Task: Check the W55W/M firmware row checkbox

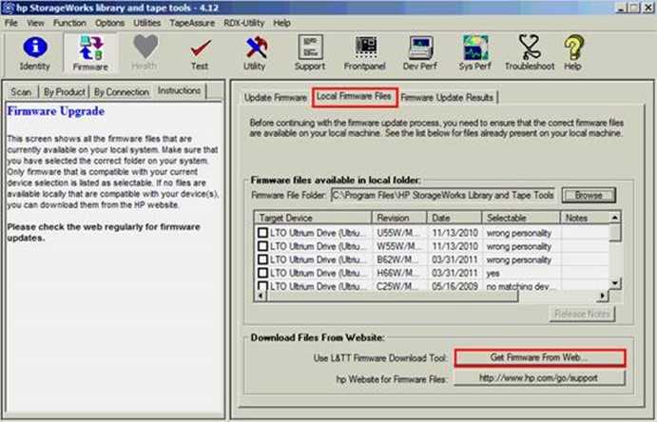Action: click(262, 246)
